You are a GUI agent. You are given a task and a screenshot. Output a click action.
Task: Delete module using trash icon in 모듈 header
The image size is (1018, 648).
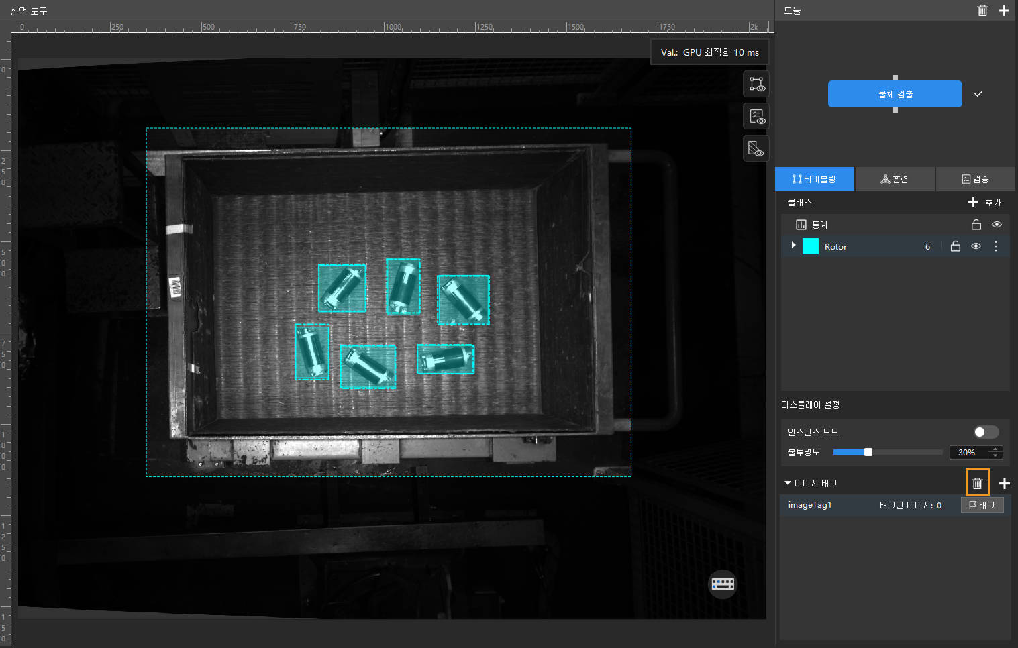pos(982,11)
